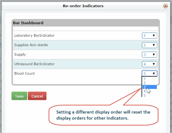Image resolution: width=172 pixels, height=133 pixels.
Task: Click the Supply row label
Action: tap(20, 54)
